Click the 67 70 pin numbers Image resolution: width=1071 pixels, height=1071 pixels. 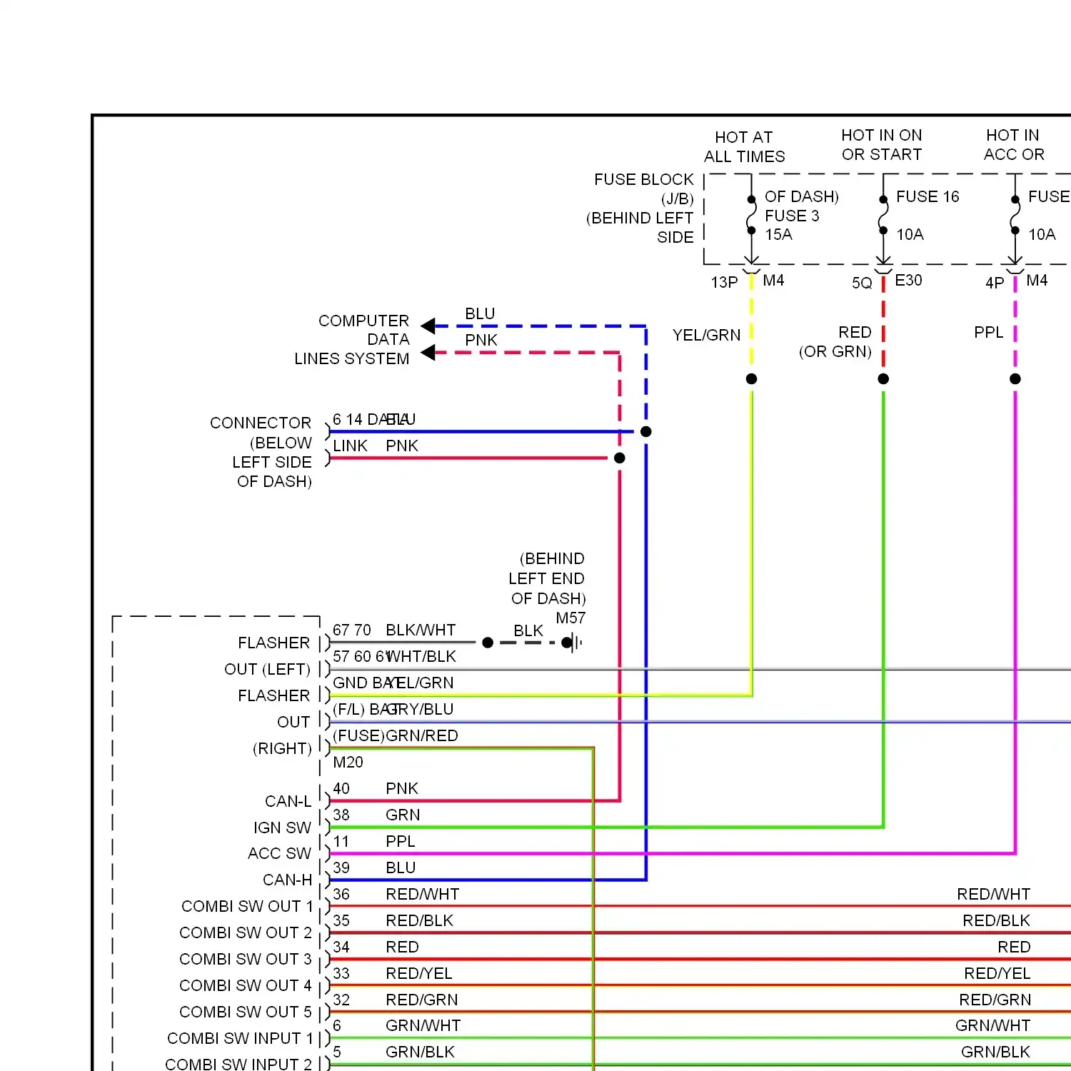352,630
